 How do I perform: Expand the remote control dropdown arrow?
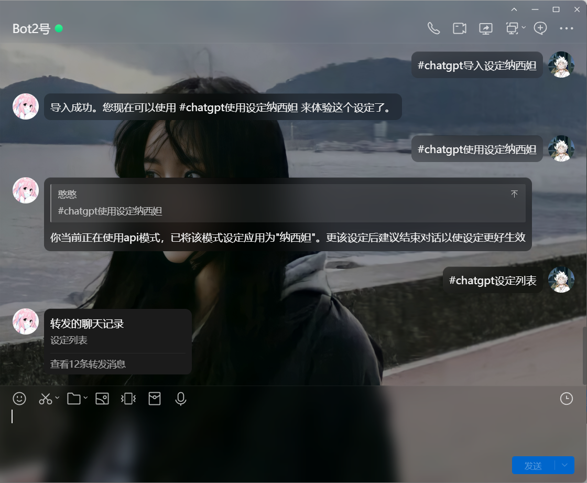524,27
